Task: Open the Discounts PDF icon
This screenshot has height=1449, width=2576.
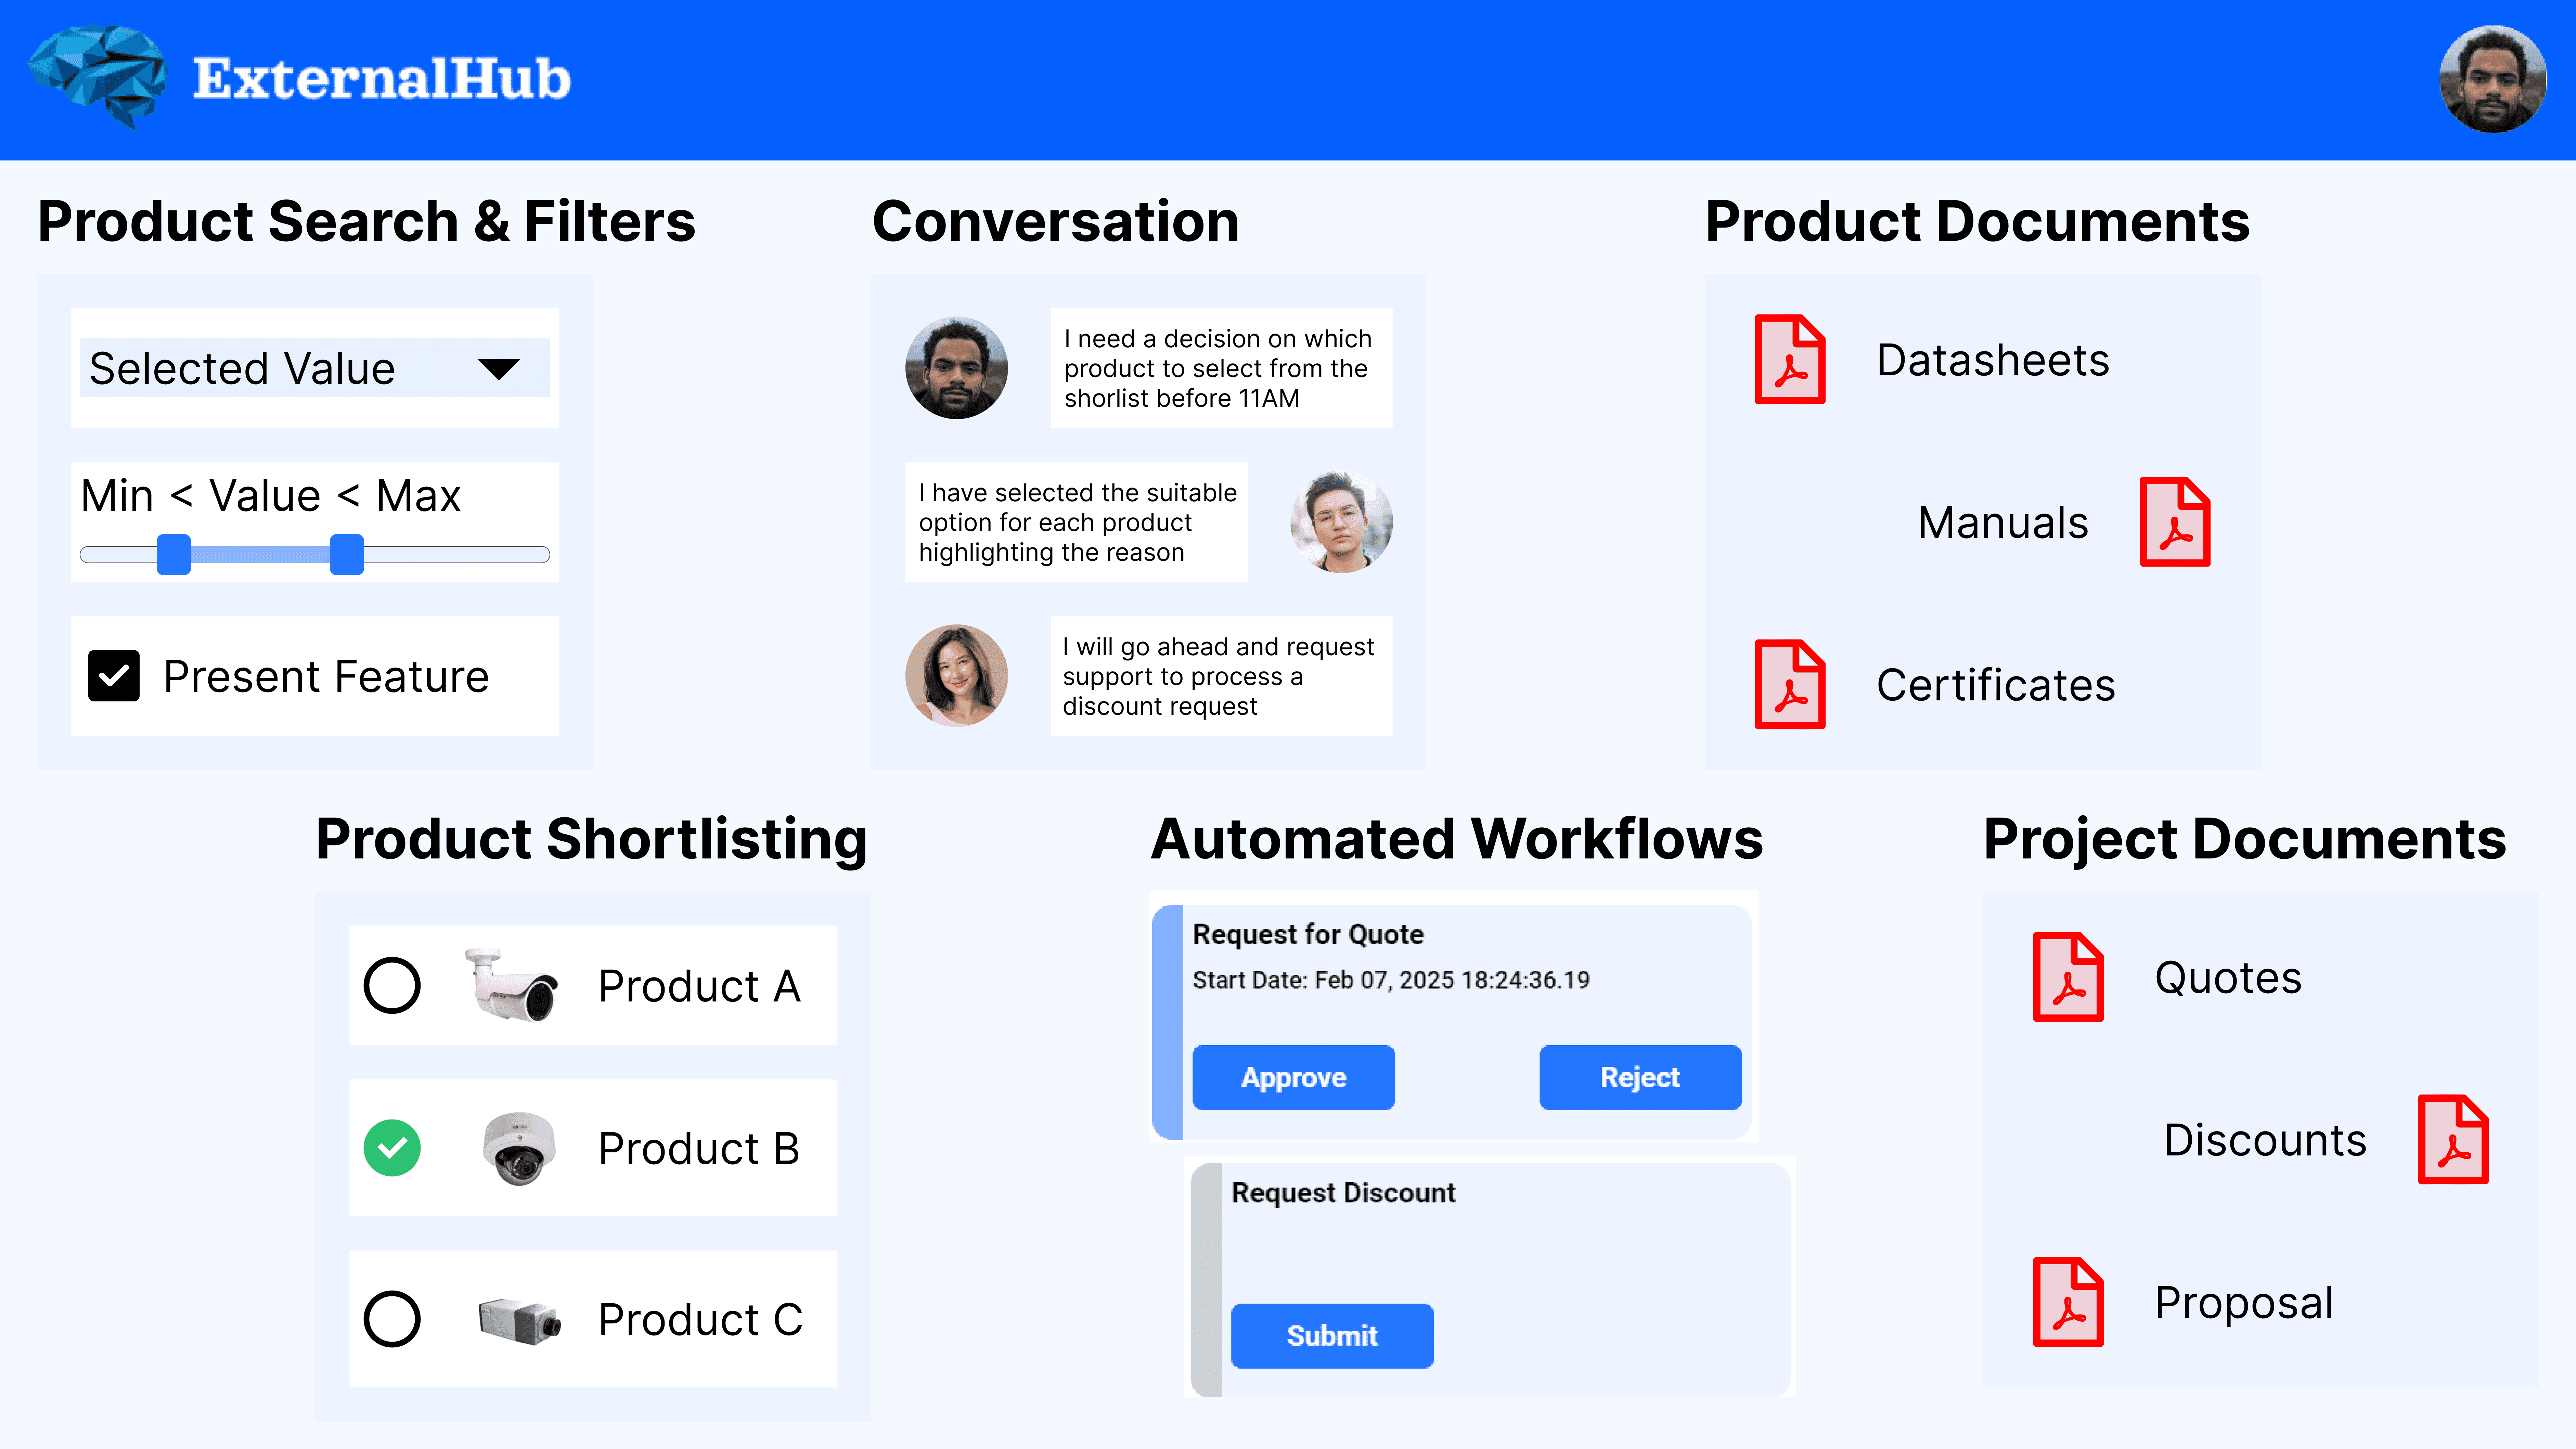Action: coord(2453,1139)
